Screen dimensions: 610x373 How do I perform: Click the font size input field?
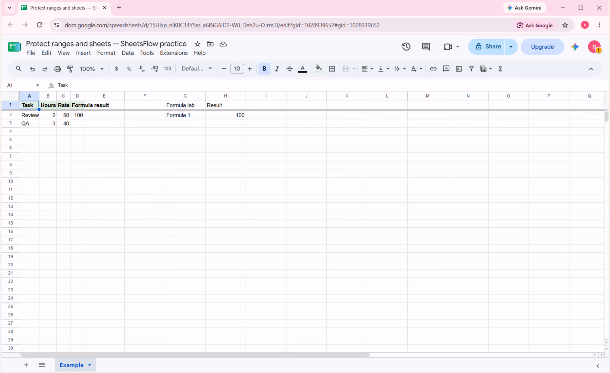237,69
